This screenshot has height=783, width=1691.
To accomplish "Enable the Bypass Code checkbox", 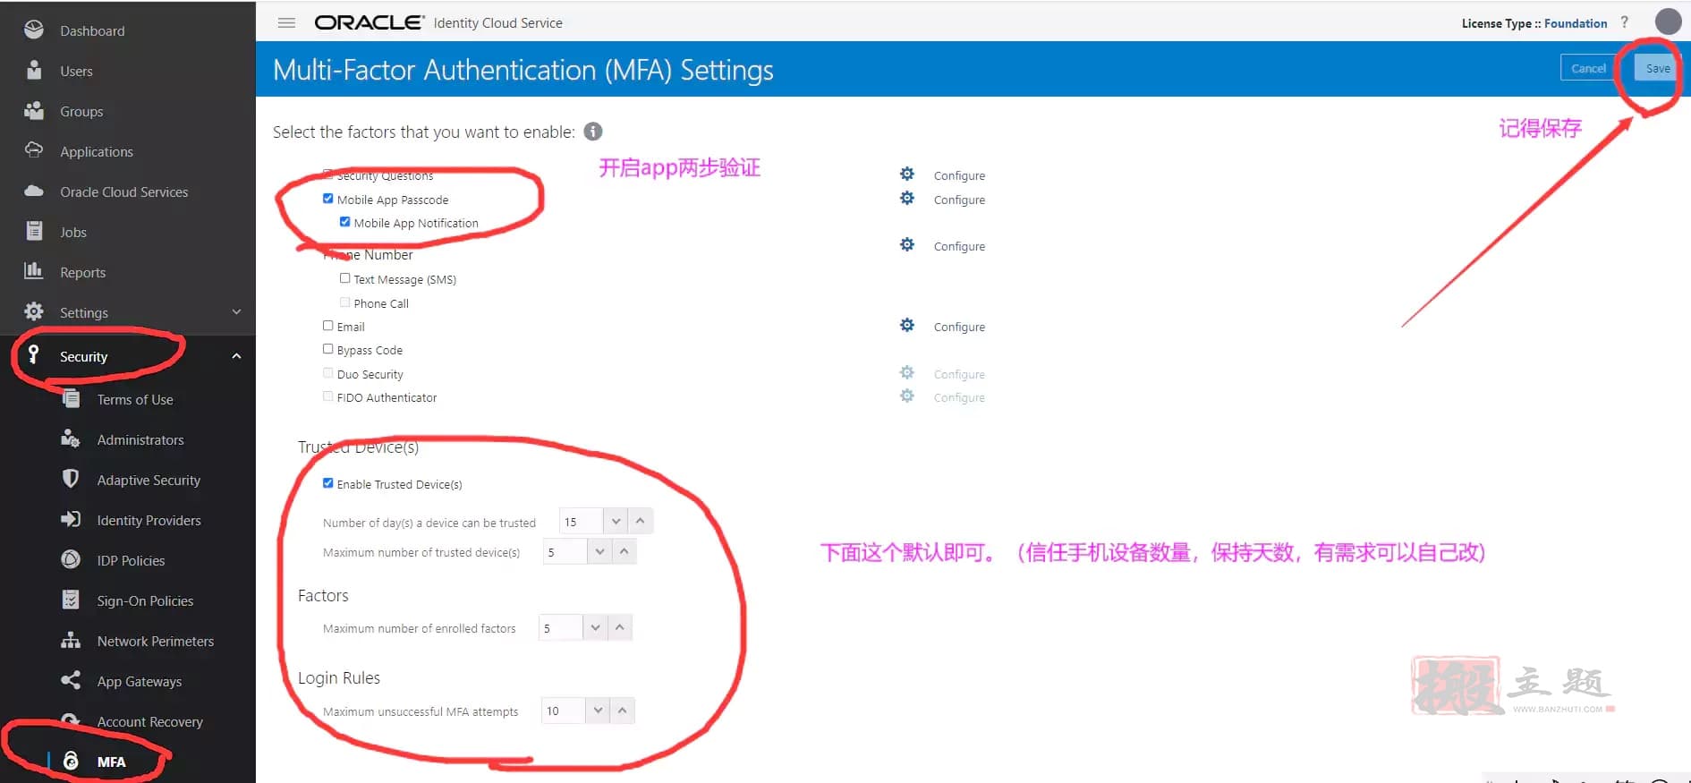I will [328, 349].
